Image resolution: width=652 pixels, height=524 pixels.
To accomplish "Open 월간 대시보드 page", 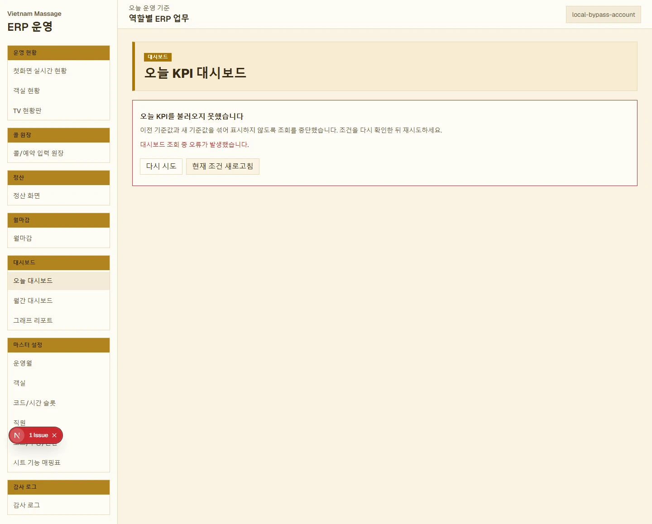I will [58, 300].
